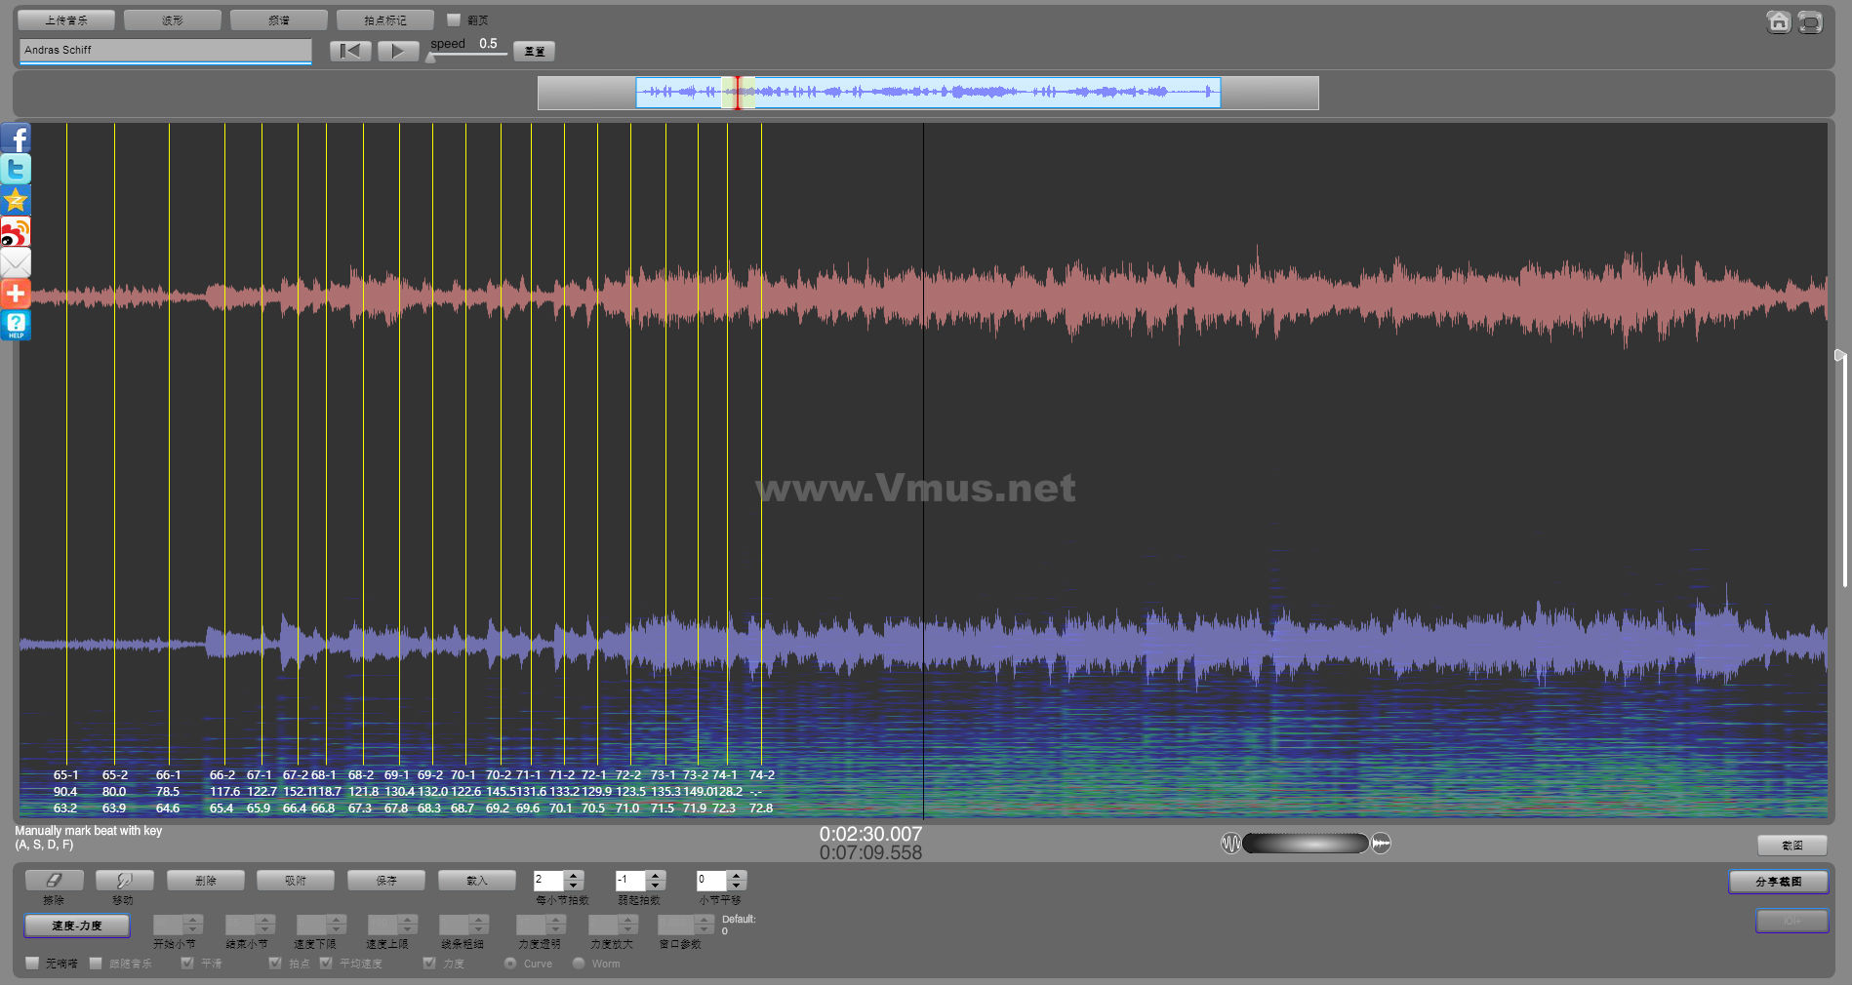Screen dimensions: 1852x985
Task: Click the speed slider handle
Action: [x=431, y=58]
